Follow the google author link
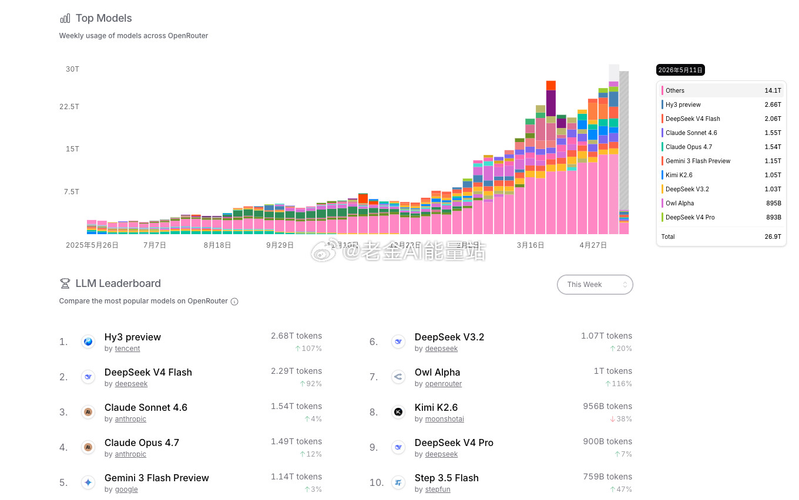 126,489
